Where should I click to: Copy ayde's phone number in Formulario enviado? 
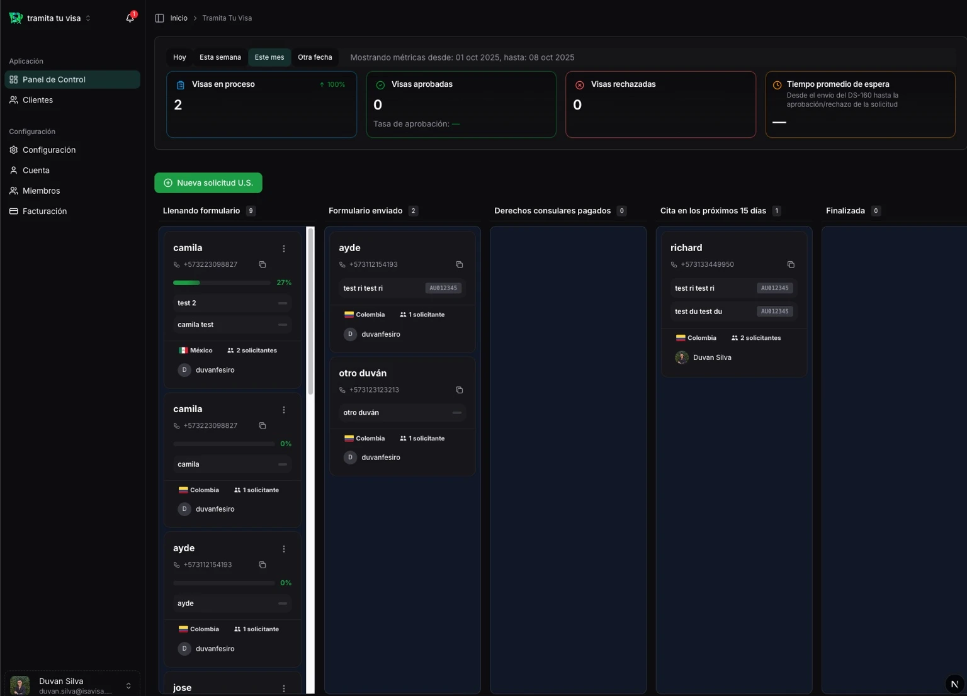[x=459, y=265]
